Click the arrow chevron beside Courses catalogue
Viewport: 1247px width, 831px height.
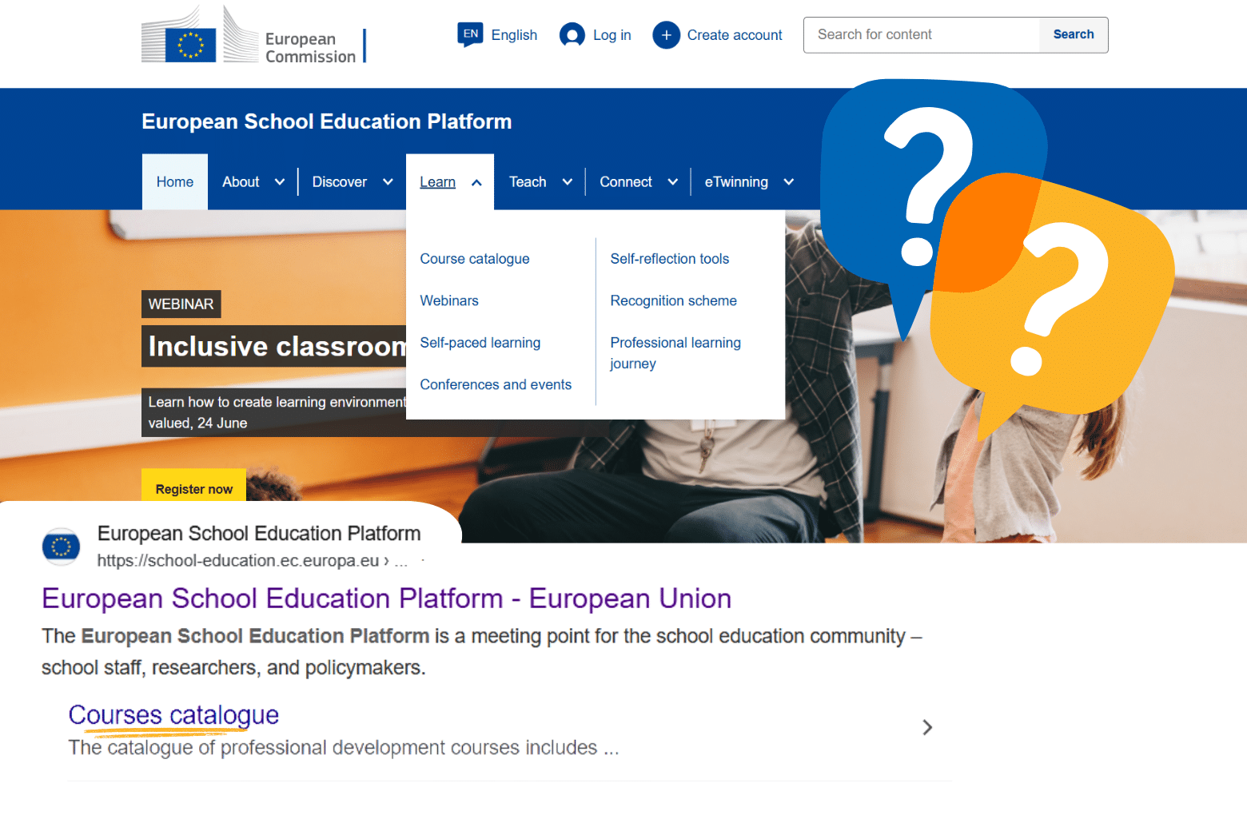[927, 727]
